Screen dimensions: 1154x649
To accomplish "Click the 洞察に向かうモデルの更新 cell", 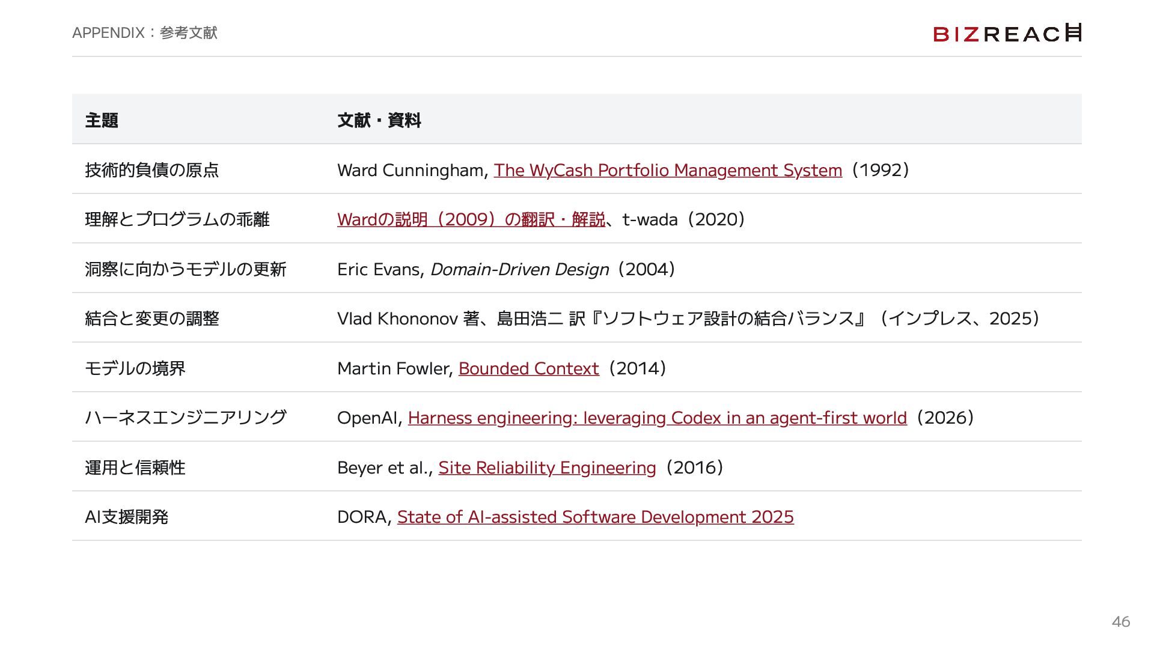I will point(185,269).
